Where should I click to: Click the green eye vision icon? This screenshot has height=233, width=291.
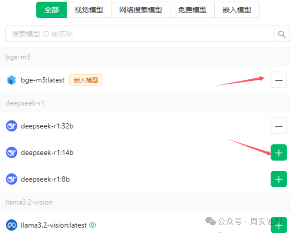93,225
